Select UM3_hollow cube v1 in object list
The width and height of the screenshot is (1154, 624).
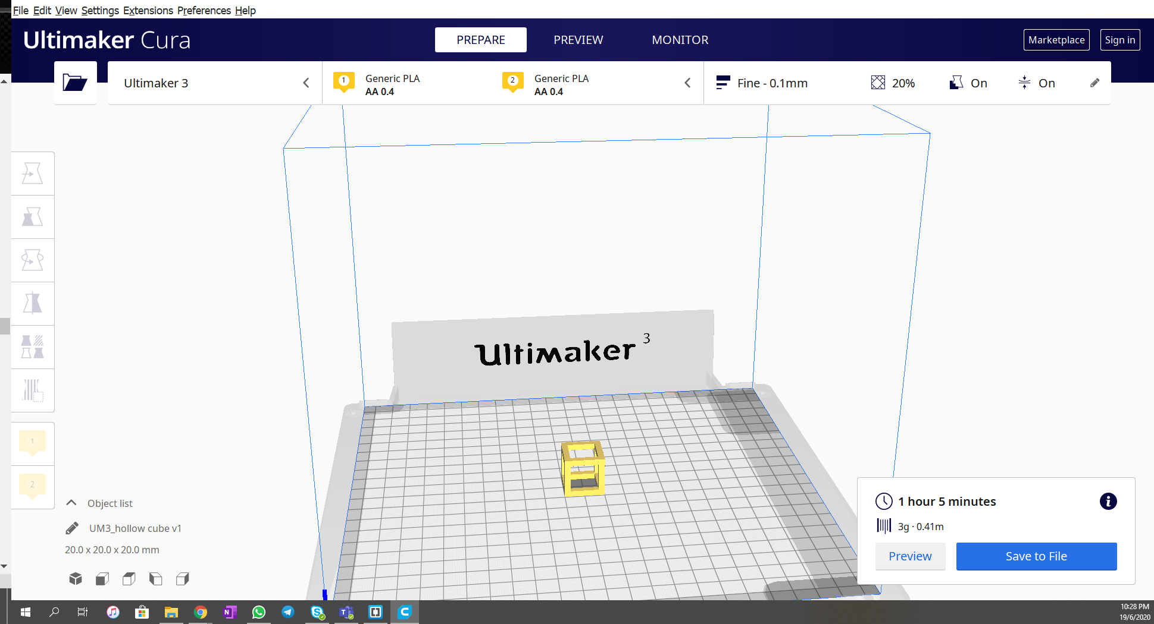point(135,528)
